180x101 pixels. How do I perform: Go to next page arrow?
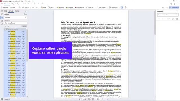click(x=80, y=99)
